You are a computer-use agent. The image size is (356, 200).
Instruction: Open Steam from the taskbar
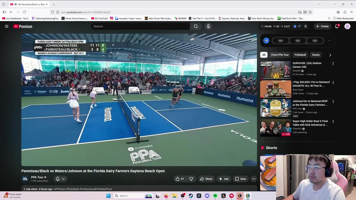191,196
